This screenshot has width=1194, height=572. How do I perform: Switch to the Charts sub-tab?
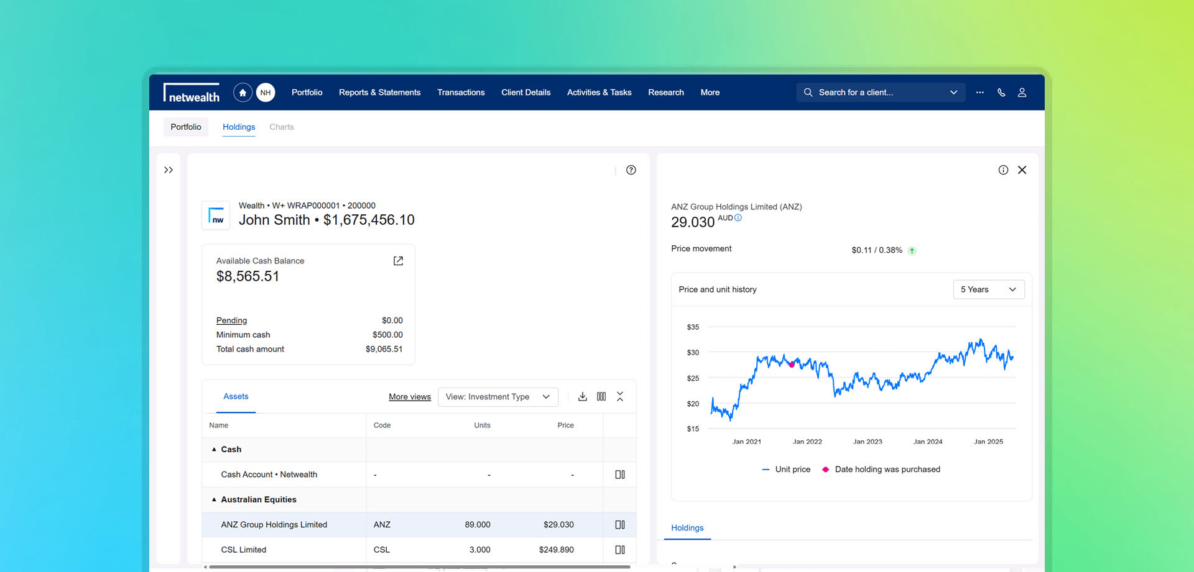click(282, 127)
